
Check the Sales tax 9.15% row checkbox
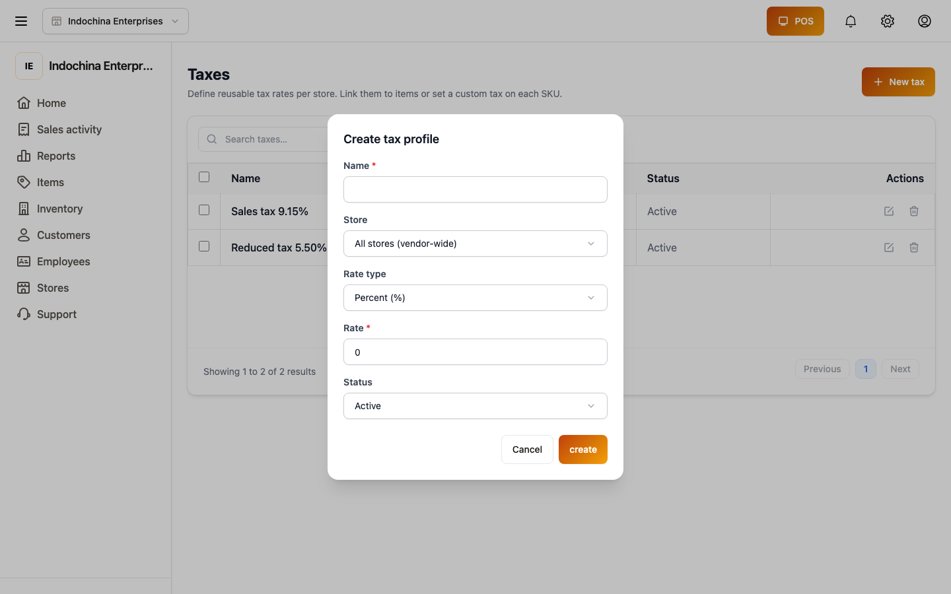pyautogui.click(x=204, y=210)
